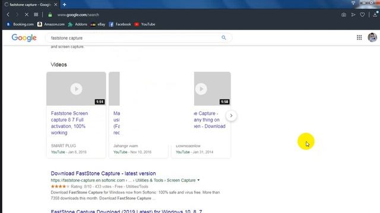Click the green padlock security icon

click(x=50, y=15)
